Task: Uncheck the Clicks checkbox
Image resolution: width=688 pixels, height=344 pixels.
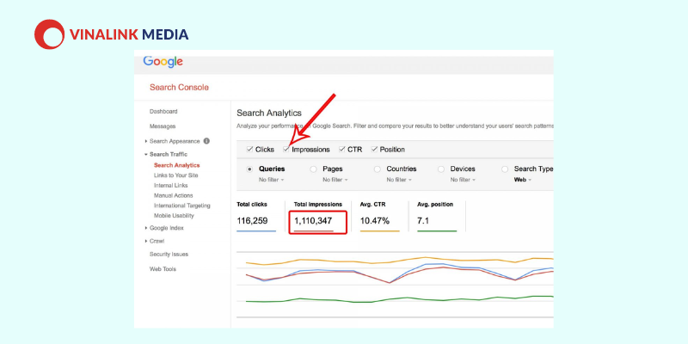Action: [249, 149]
